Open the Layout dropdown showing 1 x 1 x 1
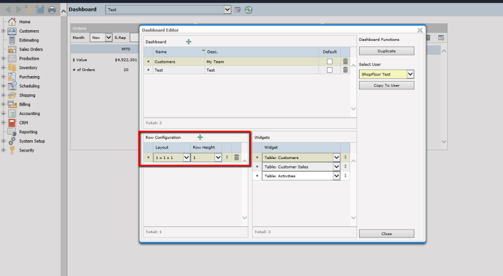 [x=186, y=158]
